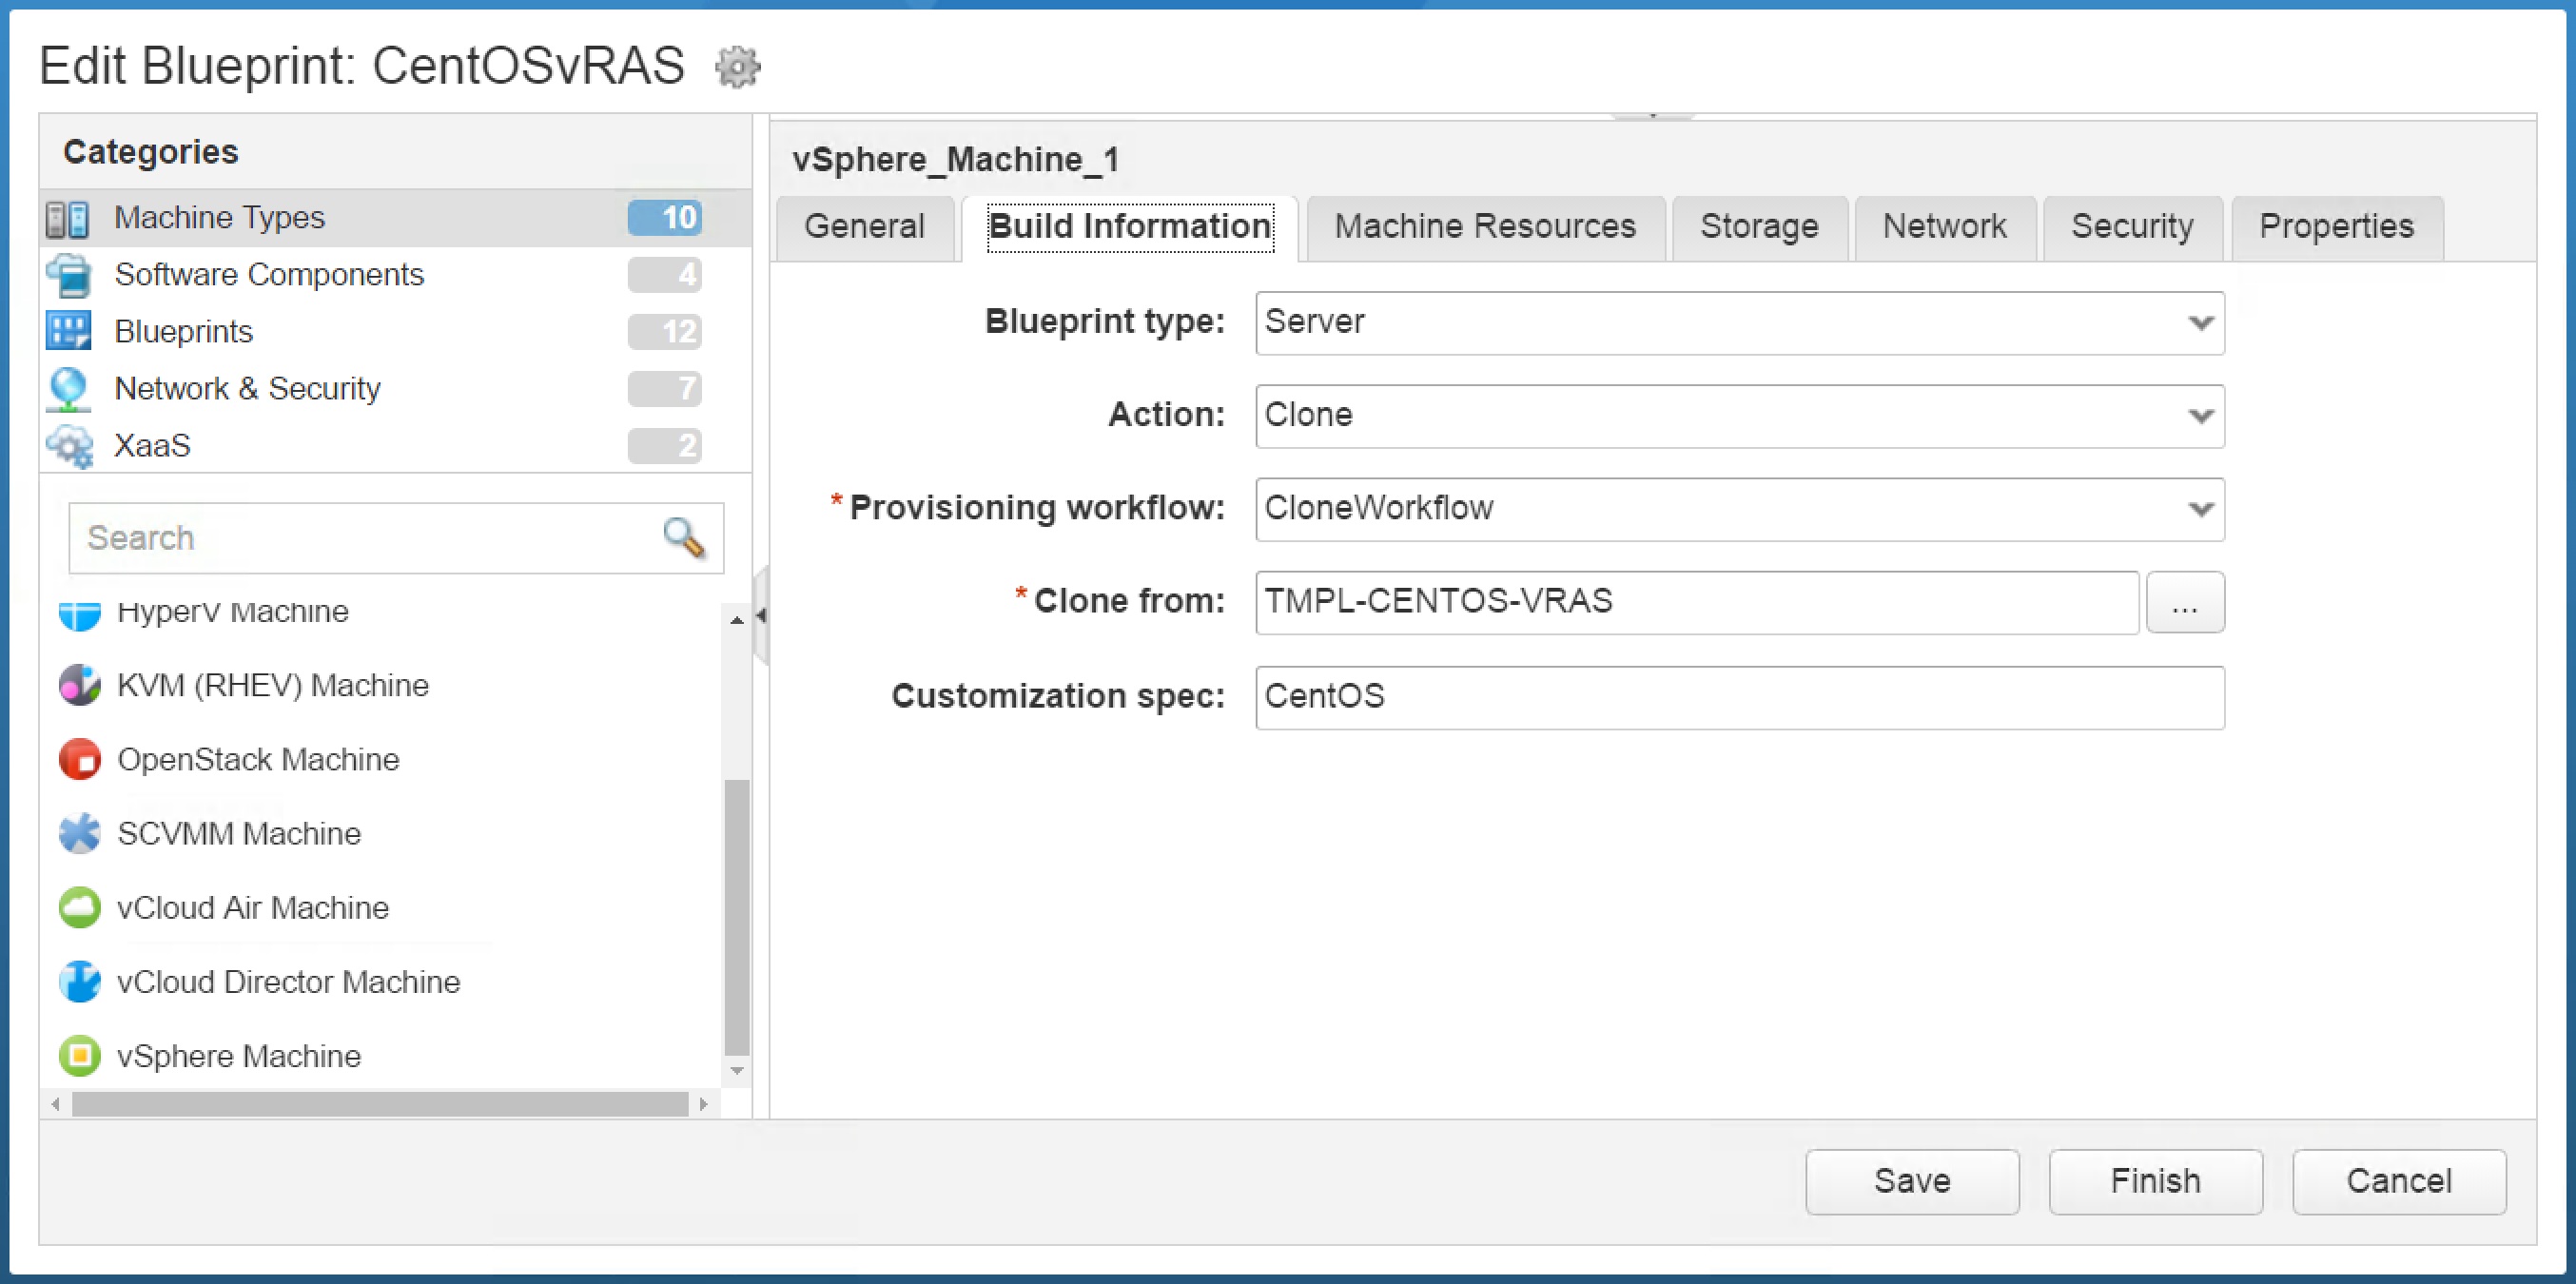Select the Machine Types category label
2576x1284 pixels.
click(220, 218)
